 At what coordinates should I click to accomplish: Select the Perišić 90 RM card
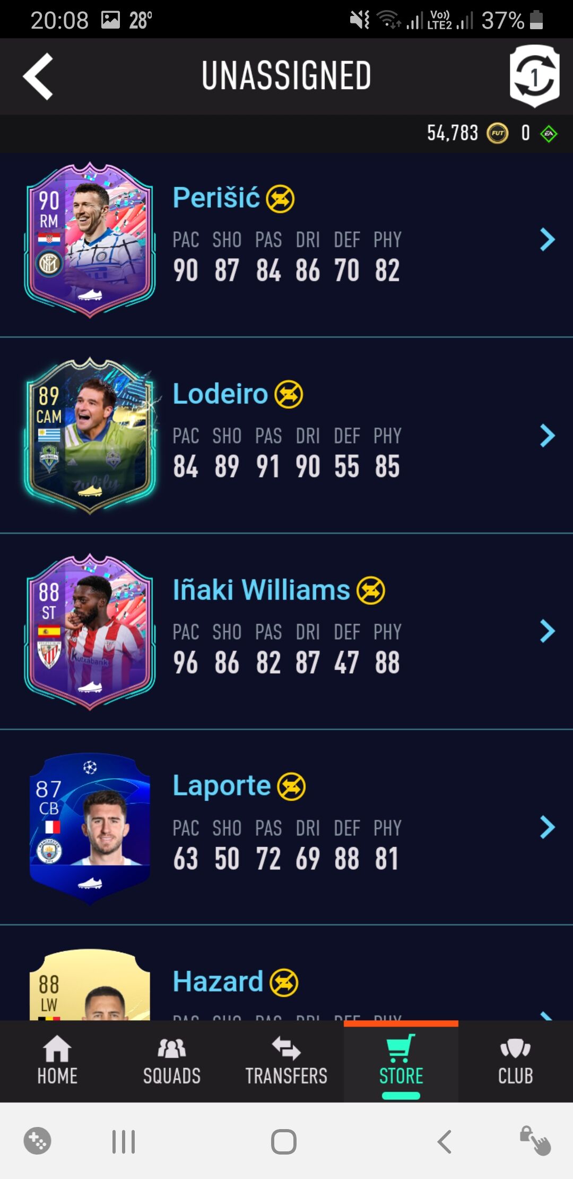click(90, 240)
